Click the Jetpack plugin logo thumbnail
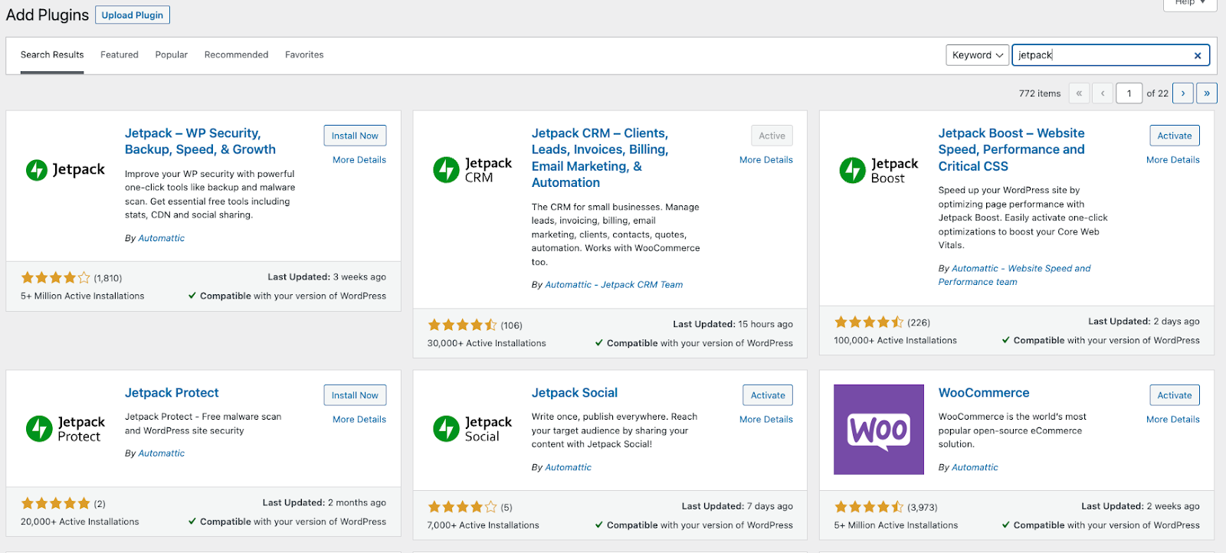The width and height of the screenshot is (1226, 553). 66,170
